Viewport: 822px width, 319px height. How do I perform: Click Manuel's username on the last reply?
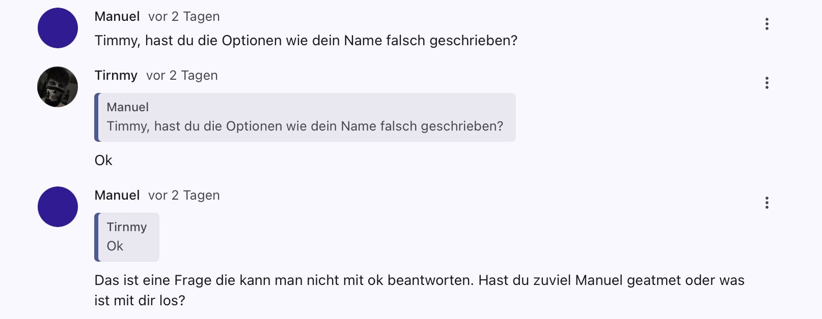[x=117, y=196]
